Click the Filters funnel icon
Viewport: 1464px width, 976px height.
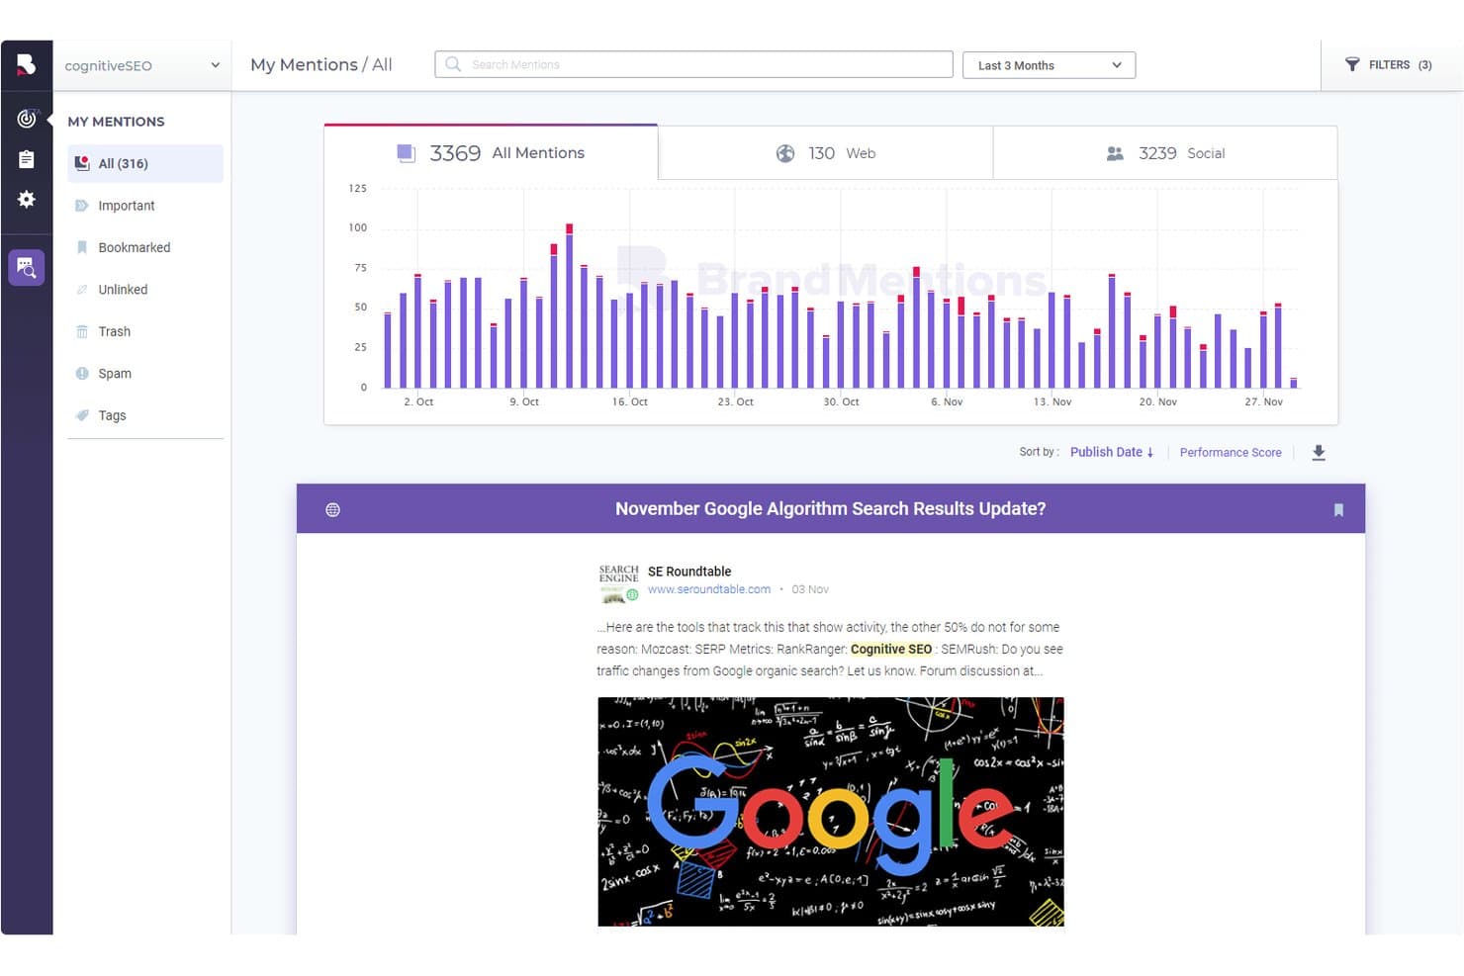(x=1352, y=64)
